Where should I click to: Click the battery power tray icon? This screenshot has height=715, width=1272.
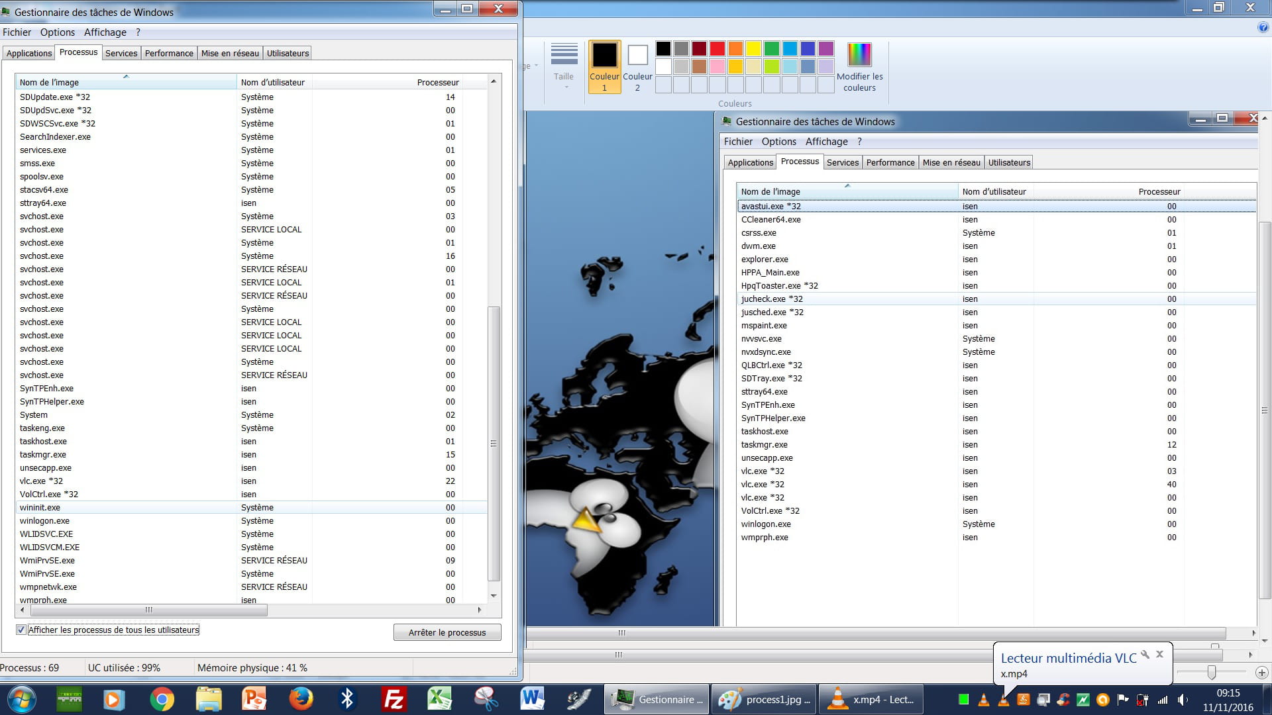tap(1143, 699)
